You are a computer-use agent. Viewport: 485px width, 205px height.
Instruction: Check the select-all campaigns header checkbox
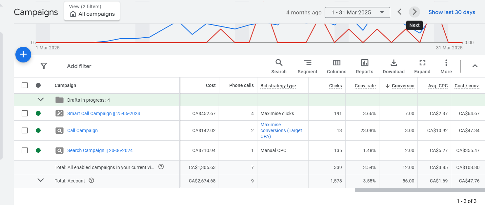25,85
